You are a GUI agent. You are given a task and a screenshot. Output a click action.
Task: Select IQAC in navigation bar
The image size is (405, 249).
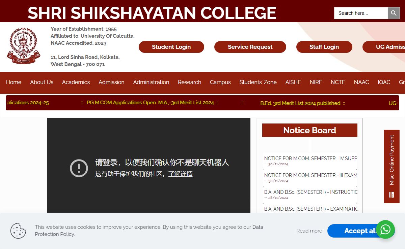point(384,82)
